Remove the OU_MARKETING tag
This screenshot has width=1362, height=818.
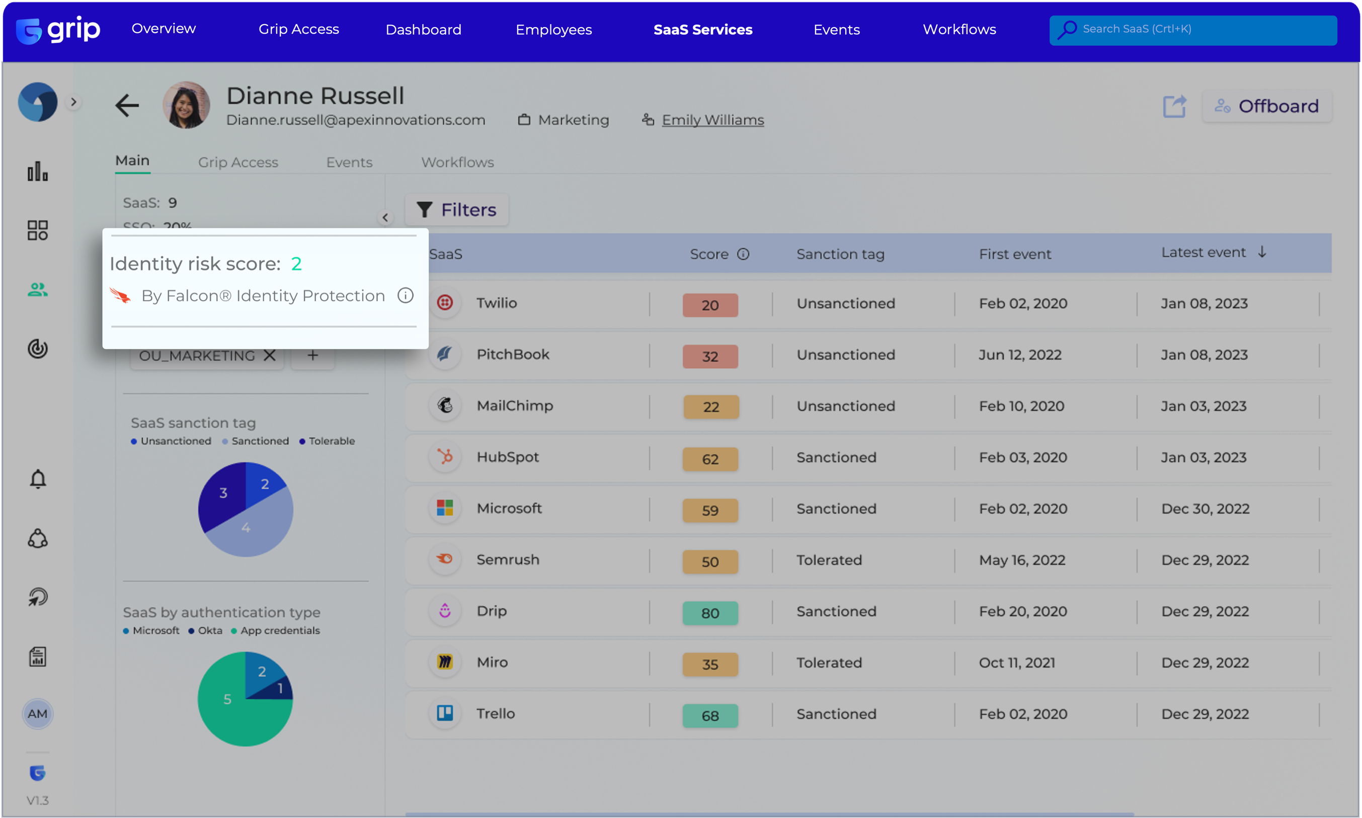point(269,356)
